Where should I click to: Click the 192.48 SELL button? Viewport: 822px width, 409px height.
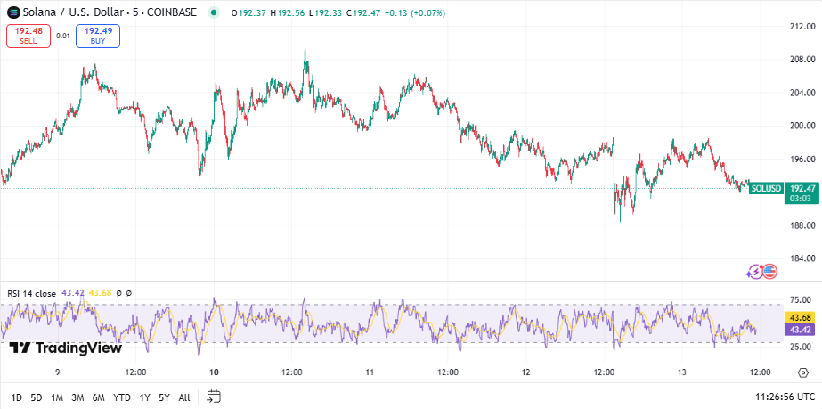(x=28, y=36)
